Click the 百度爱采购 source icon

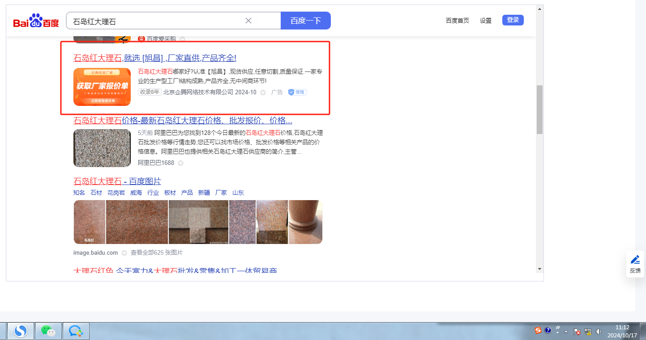pyautogui.click(x=141, y=39)
